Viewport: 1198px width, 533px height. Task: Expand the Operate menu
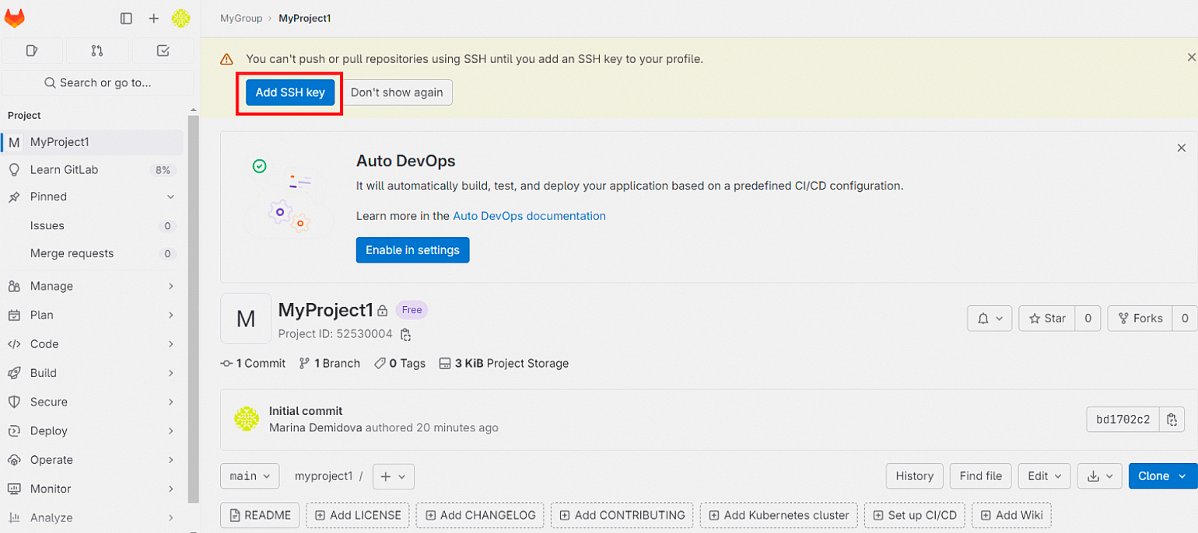[x=93, y=460]
